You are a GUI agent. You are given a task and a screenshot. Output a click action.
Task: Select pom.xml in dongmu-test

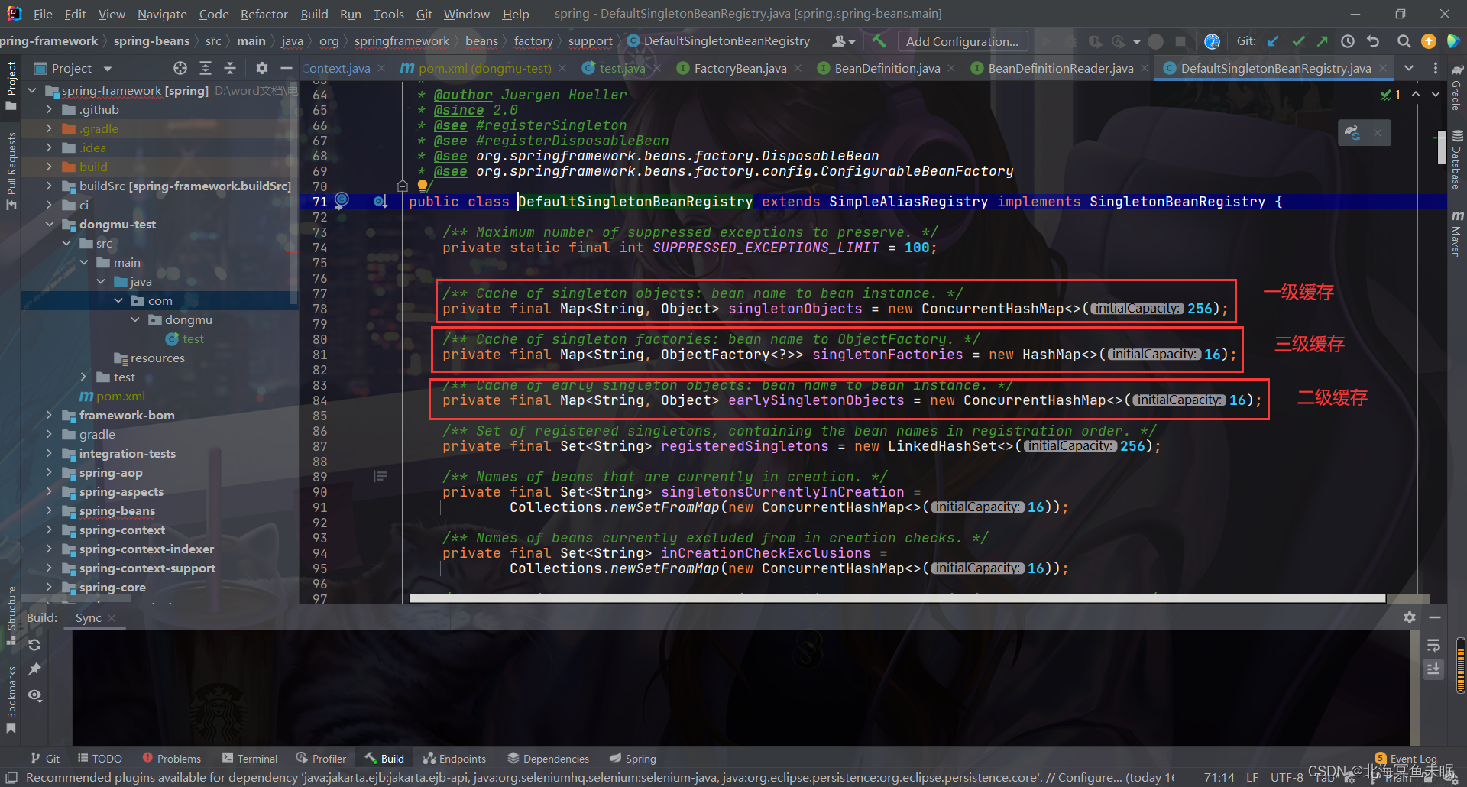click(113, 396)
